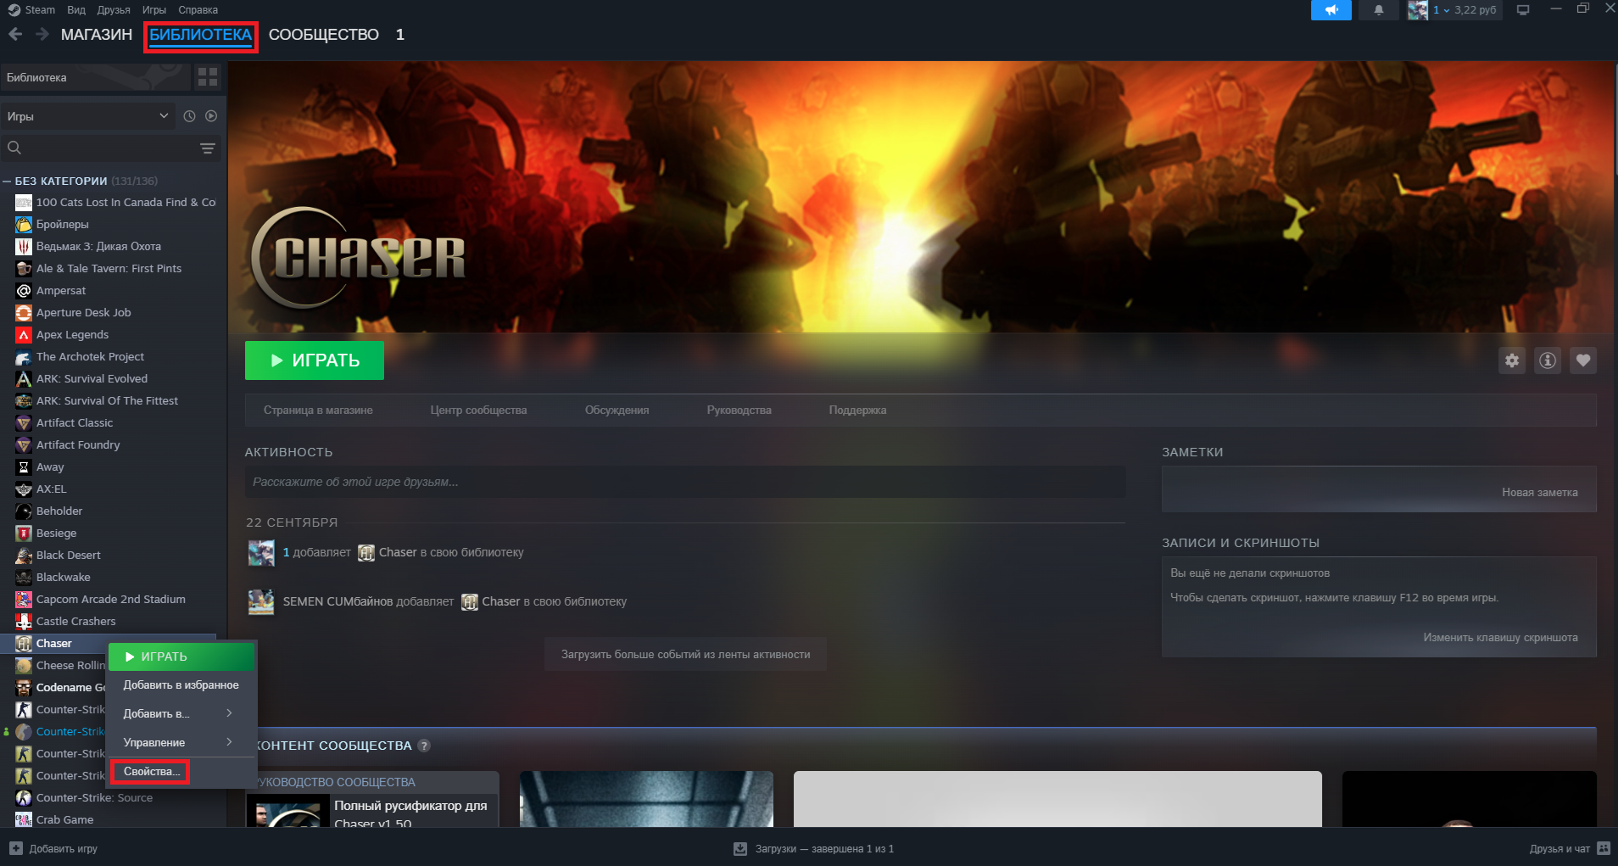The width and height of the screenshot is (1618, 866).
Task: Click the community content help question mark
Action: point(424,746)
